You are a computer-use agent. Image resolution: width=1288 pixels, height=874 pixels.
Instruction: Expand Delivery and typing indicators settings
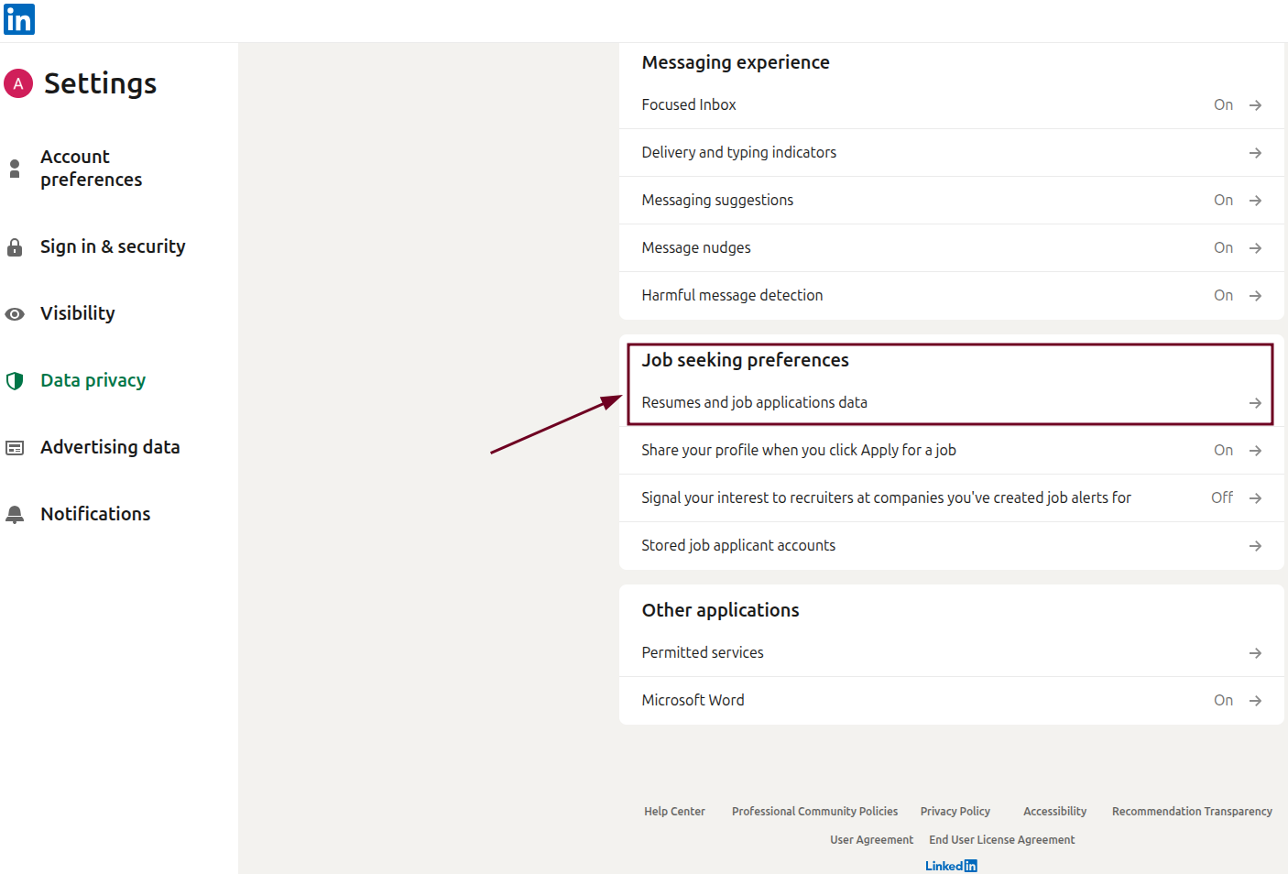click(x=1255, y=152)
